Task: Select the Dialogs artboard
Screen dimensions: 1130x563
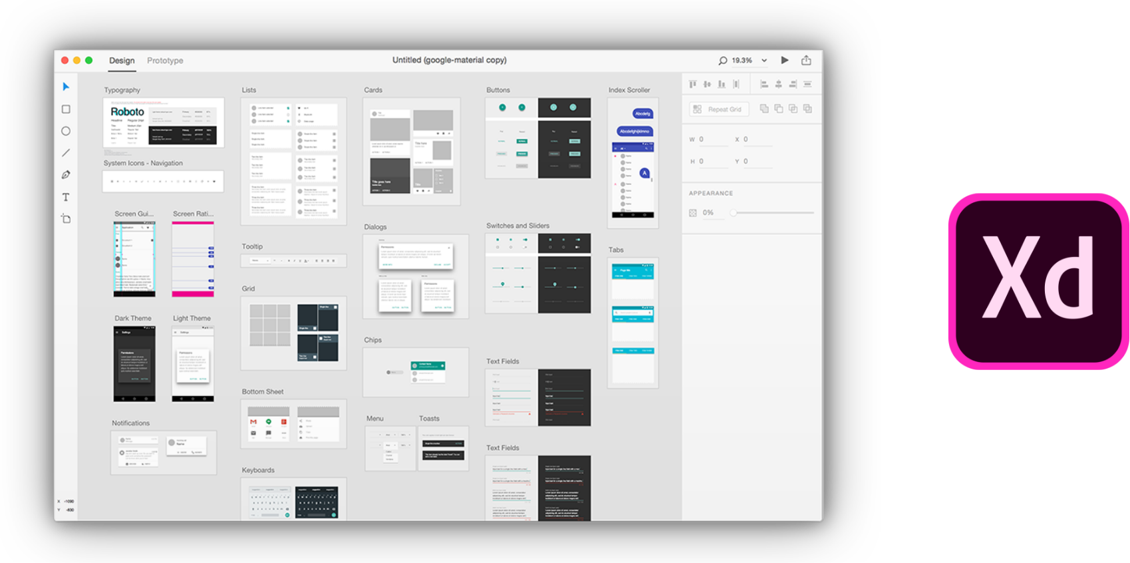Action: pyautogui.click(x=416, y=276)
